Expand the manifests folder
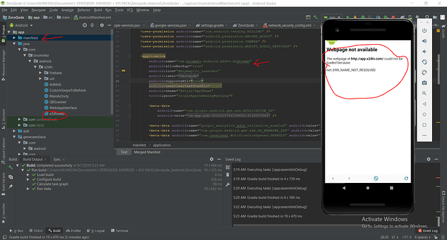The image size is (447, 240). tap(14, 38)
